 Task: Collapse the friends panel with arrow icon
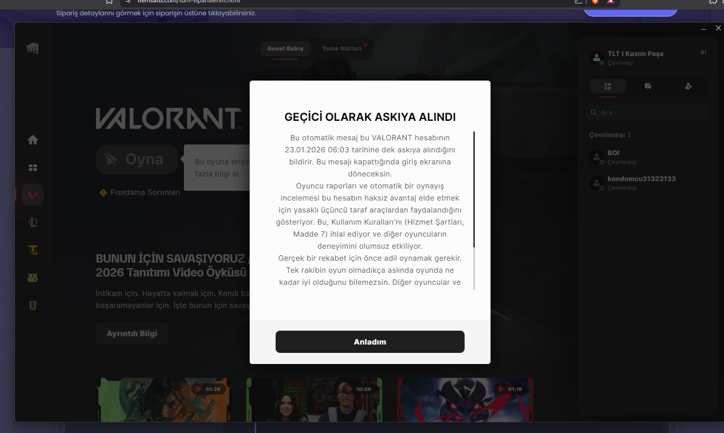point(703,52)
